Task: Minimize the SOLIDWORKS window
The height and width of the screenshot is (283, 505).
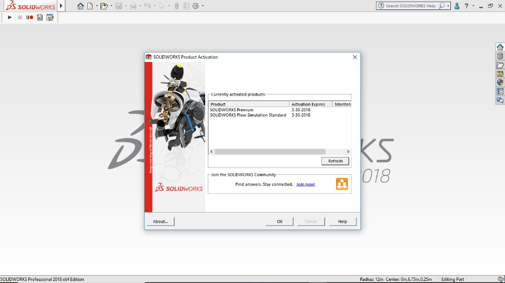Action: 481,6
